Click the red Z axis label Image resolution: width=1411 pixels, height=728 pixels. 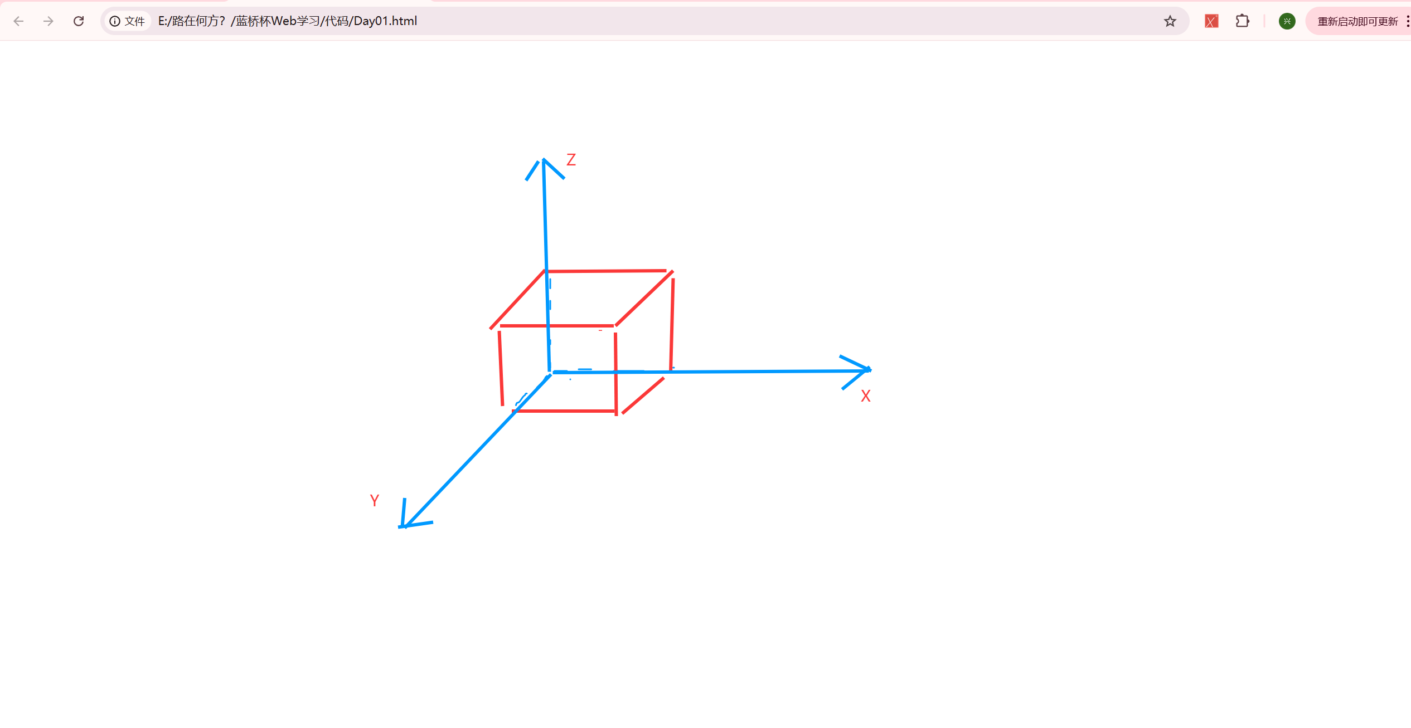pos(571,160)
